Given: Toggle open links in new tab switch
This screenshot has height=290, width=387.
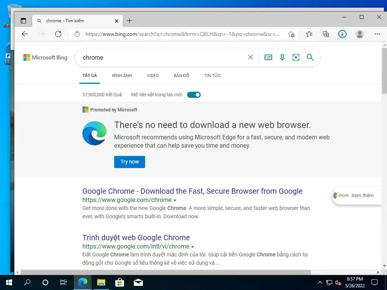Looking at the screenshot, I should [194, 95].
